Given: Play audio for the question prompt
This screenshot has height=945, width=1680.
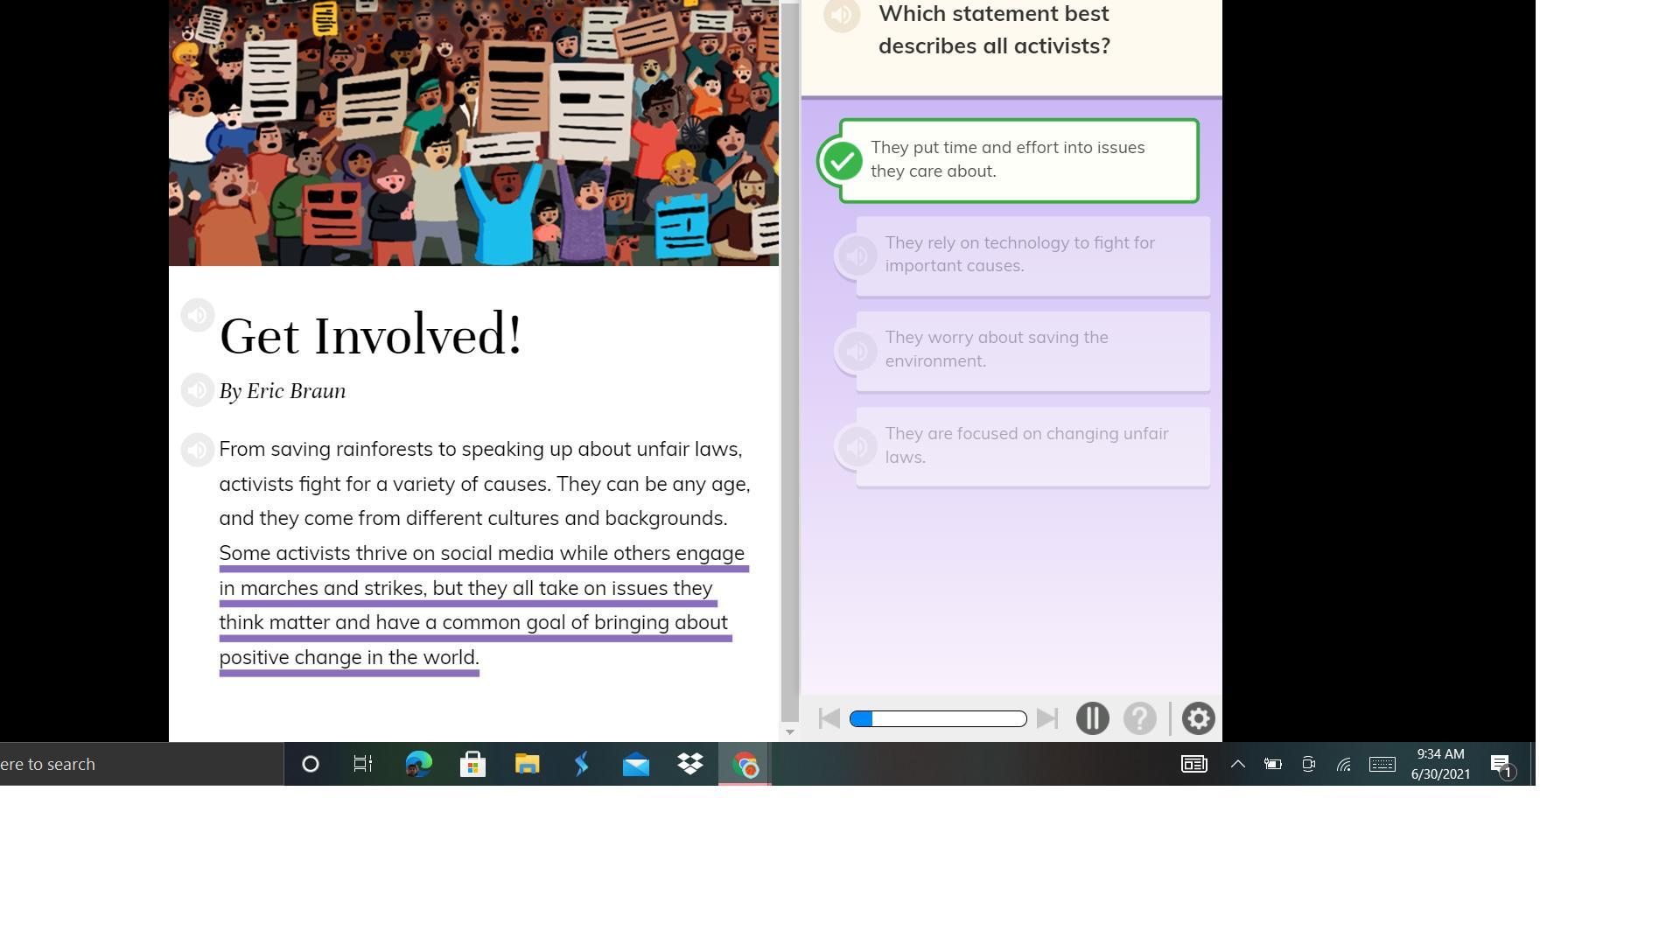Looking at the screenshot, I should 842,15.
